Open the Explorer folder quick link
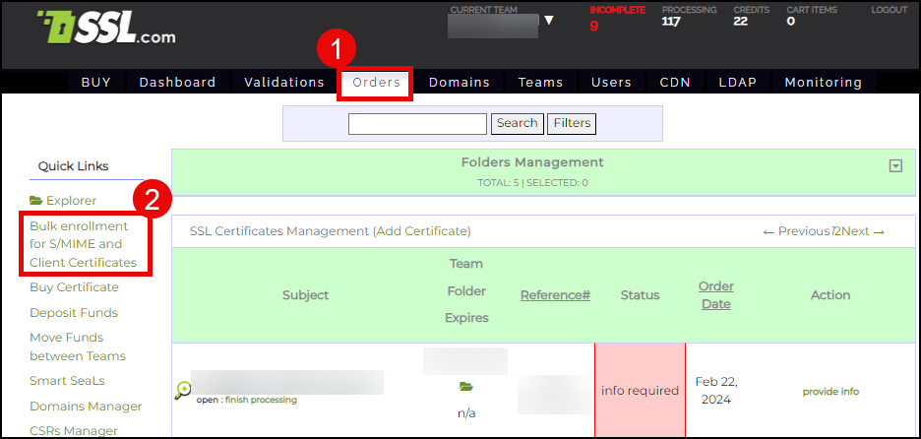The height and width of the screenshot is (439, 921). tap(63, 201)
